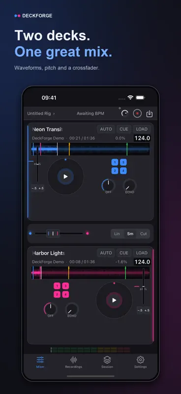Select the Lin crossfader curve
The image size is (181, 394).
click(x=117, y=233)
